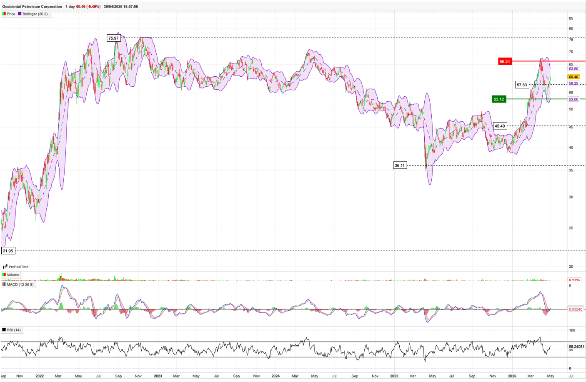Click the black RSI legend icon
This screenshot has height=382, width=586.
pyautogui.click(x=4, y=330)
